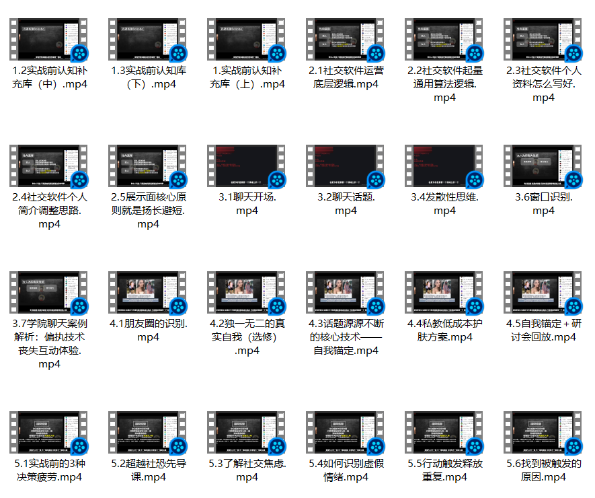
Task: Click thumbnail of 2.2社交软件起量通用算法逻辑
Action: click(x=444, y=39)
